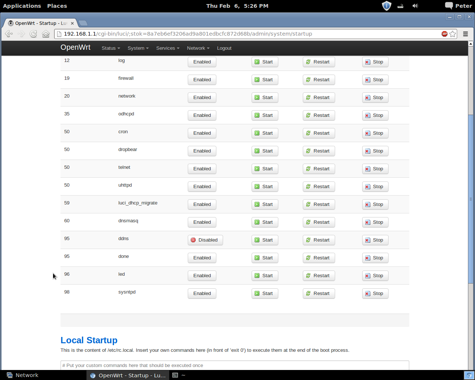Open the Applications menu
This screenshot has width=475, height=380.
(22, 6)
